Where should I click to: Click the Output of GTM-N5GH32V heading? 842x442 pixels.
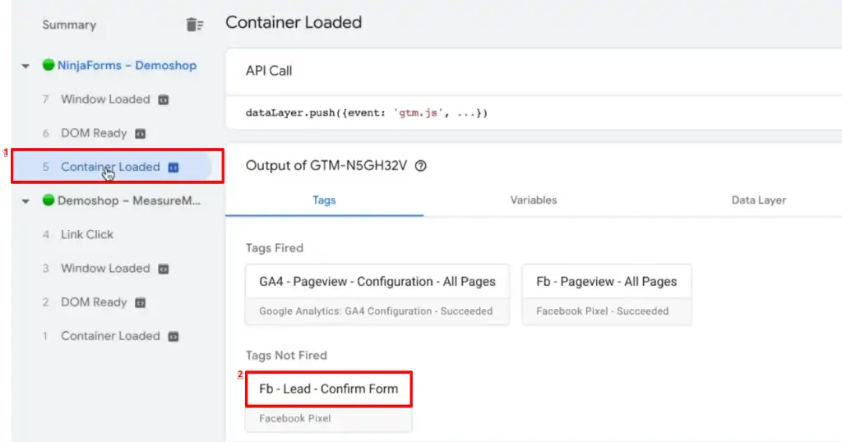[326, 166]
